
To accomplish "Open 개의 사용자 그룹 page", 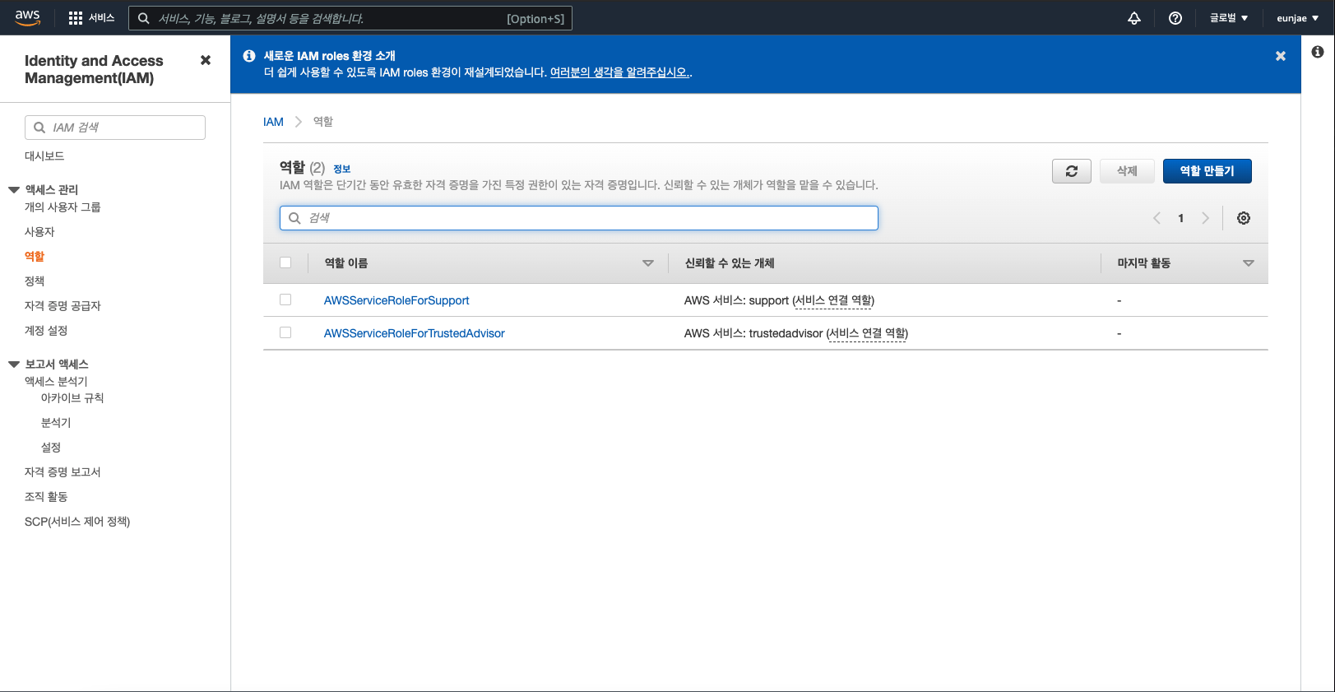I will coord(63,207).
